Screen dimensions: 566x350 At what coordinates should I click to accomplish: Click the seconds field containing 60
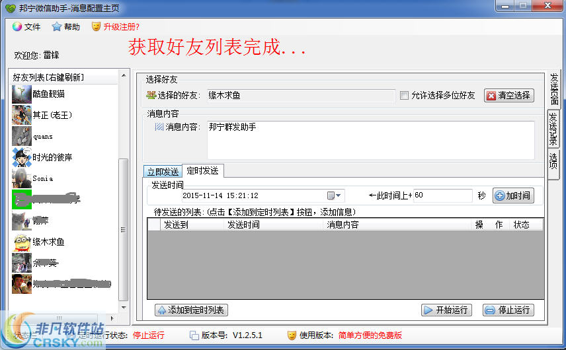(442, 195)
